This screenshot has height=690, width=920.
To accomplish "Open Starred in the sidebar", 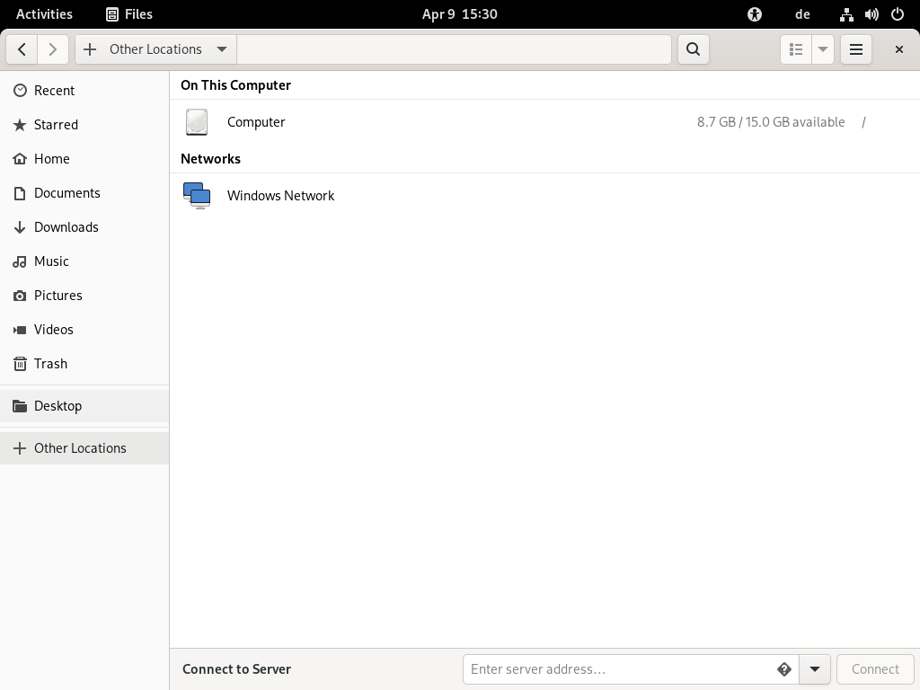I will (84, 124).
